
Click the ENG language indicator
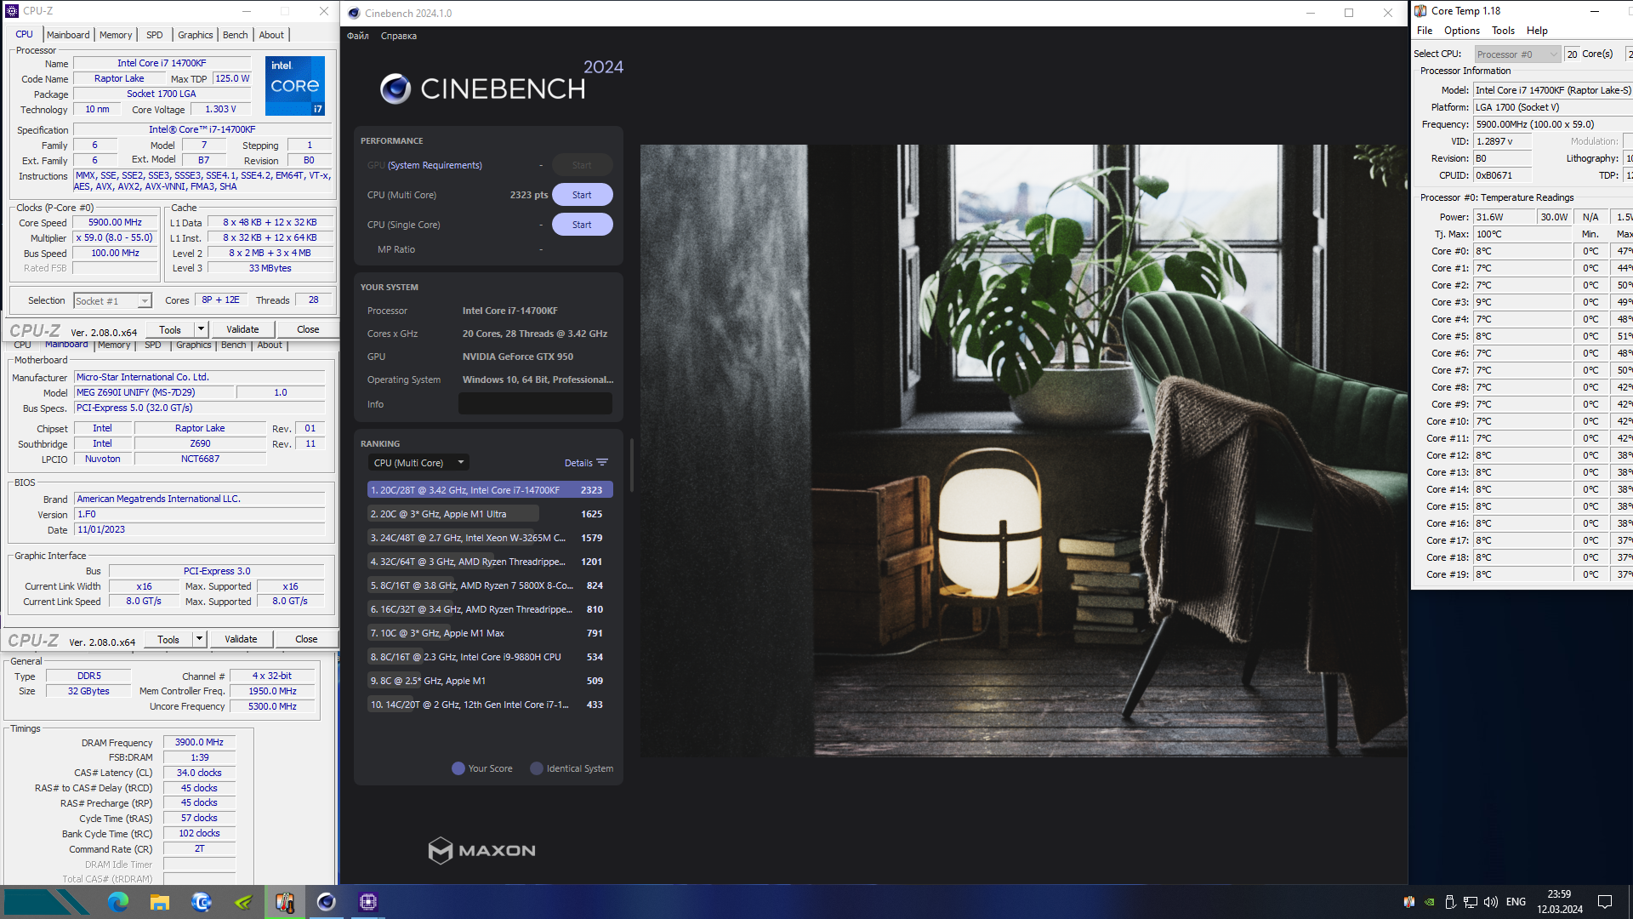(x=1516, y=902)
